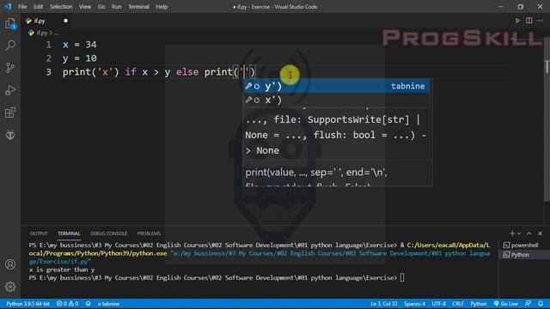Click if.py in the breadcrumb
The image size is (550, 309).
(x=42, y=33)
